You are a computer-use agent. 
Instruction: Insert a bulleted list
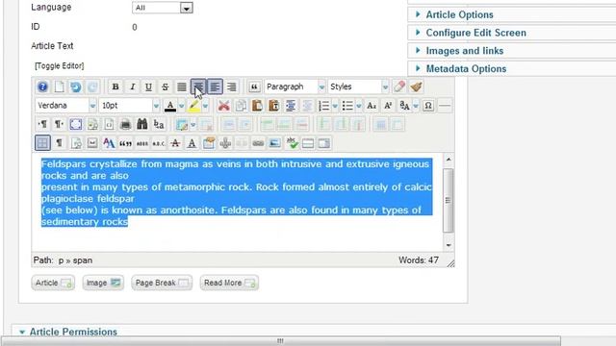(x=347, y=106)
